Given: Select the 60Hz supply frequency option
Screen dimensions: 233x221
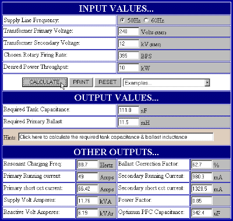Looking at the screenshot, I should click(x=146, y=20).
